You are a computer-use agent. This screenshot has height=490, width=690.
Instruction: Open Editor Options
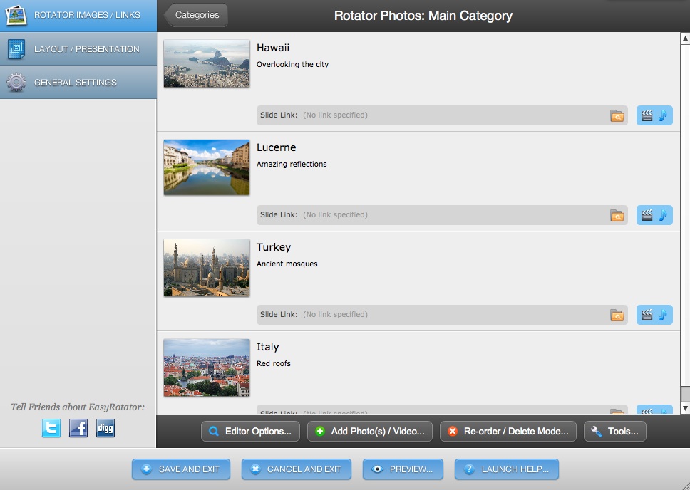pyautogui.click(x=250, y=431)
